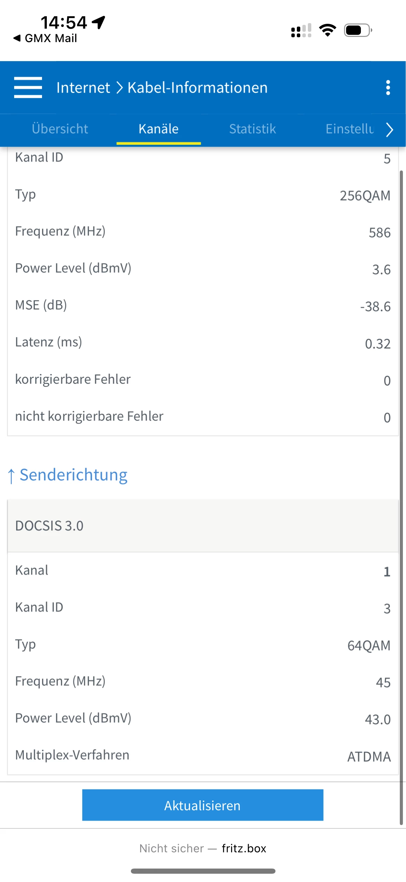Image resolution: width=406 pixels, height=882 pixels.
Task: Tap the back arrow to GMX Mail
Action: click(17, 38)
